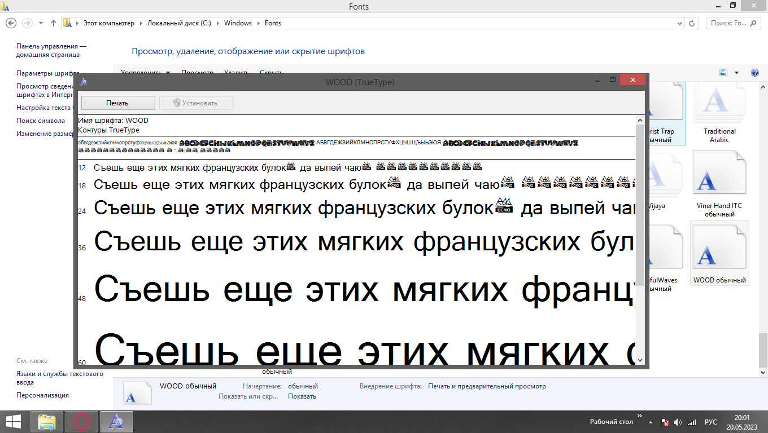
Task: Launch Opera browser from the taskbar
Action: [x=82, y=422]
